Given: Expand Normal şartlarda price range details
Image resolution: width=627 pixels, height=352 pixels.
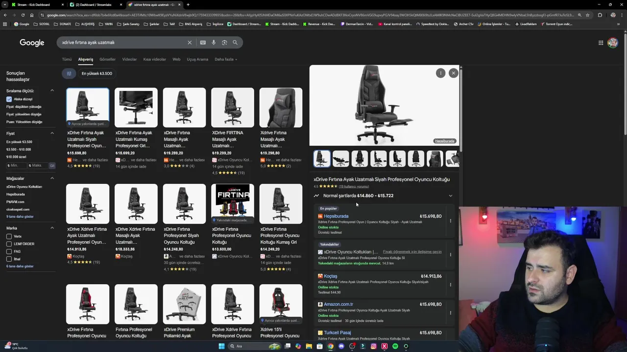Looking at the screenshot, I should click(x=451, y=196).
